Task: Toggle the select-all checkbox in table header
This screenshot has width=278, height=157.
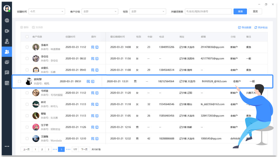Action: [27, 37]
